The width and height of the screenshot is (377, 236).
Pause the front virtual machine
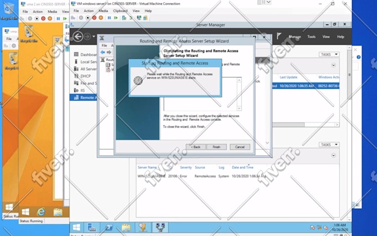(x=109, y=18)
